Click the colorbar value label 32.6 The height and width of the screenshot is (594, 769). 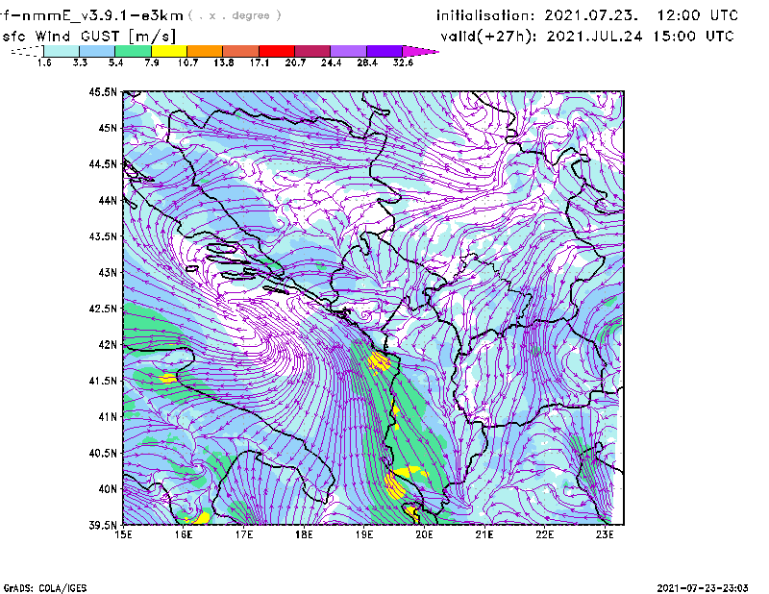(x=403, y=62)
